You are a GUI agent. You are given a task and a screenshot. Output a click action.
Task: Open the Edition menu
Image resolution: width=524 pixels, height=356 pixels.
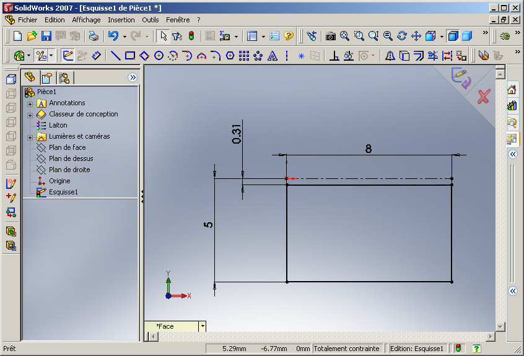pyautogui.click(x=55, y=20)
